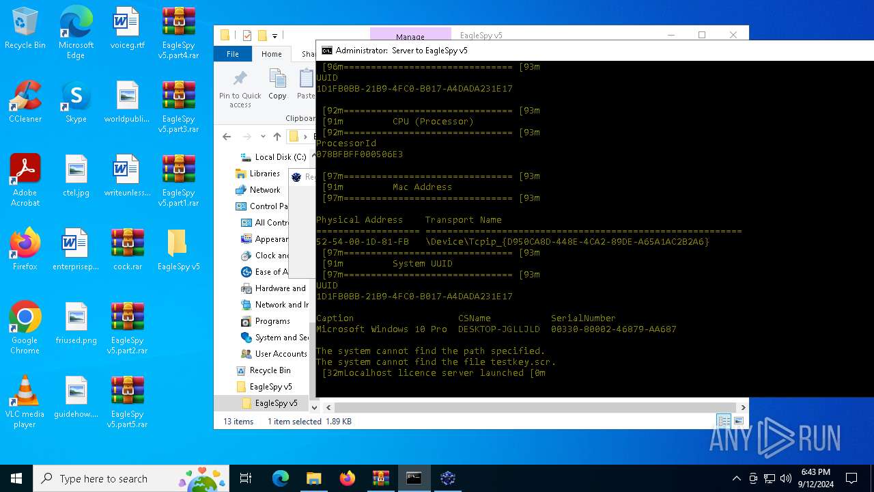The image size is (874, 492).
Task: Select the worldpubli image file on the desktop
Action: coord(127,102)
